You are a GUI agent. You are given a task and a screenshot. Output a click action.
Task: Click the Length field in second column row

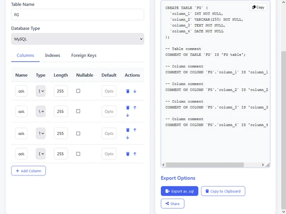click(x=61, y=111)
